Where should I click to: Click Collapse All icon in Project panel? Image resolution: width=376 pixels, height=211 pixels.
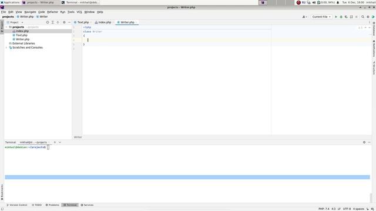coord(58,22)
